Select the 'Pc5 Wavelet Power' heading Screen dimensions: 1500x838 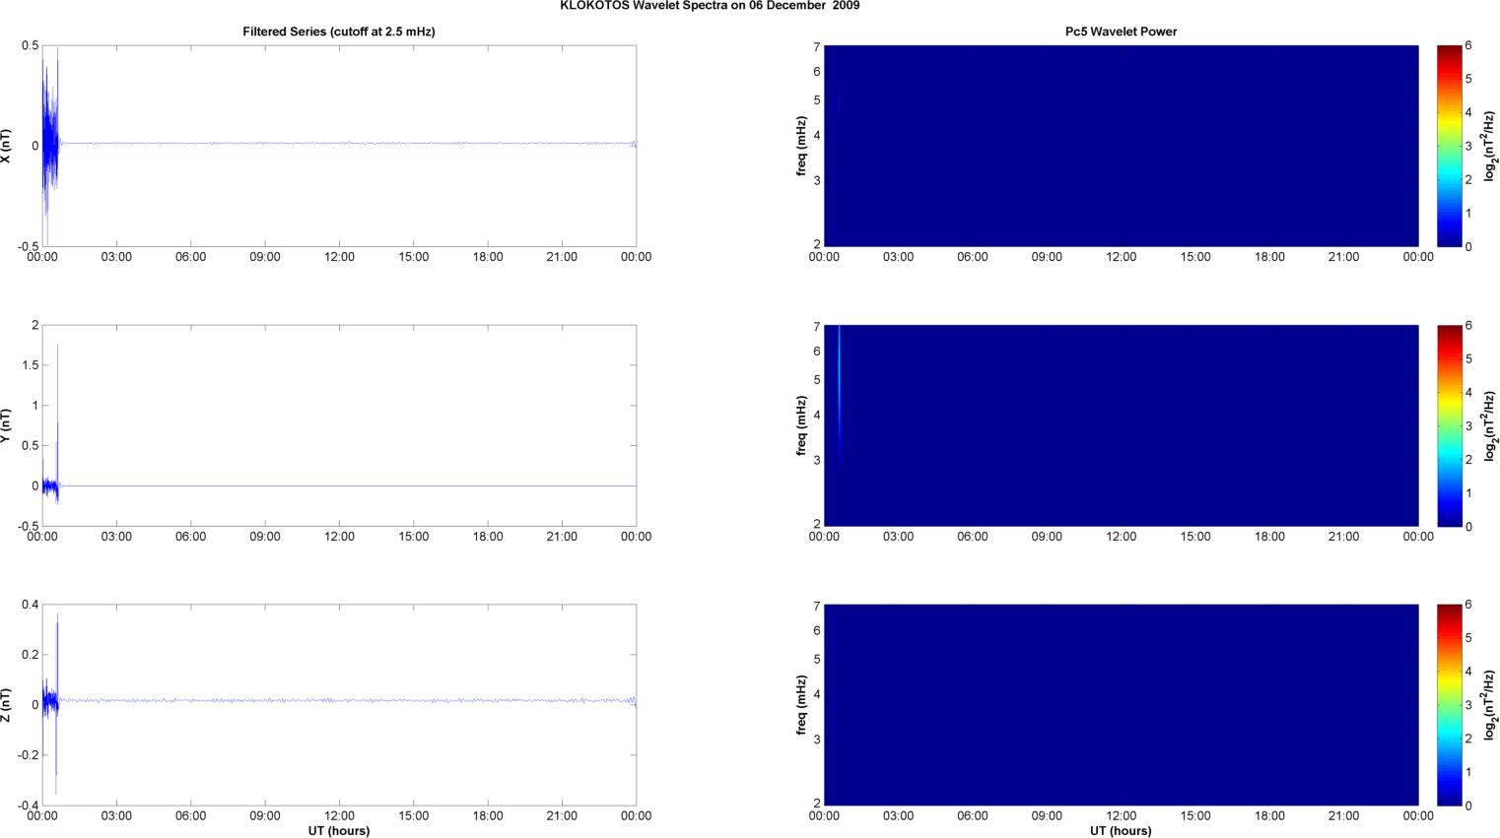(x=1121, y=32)
